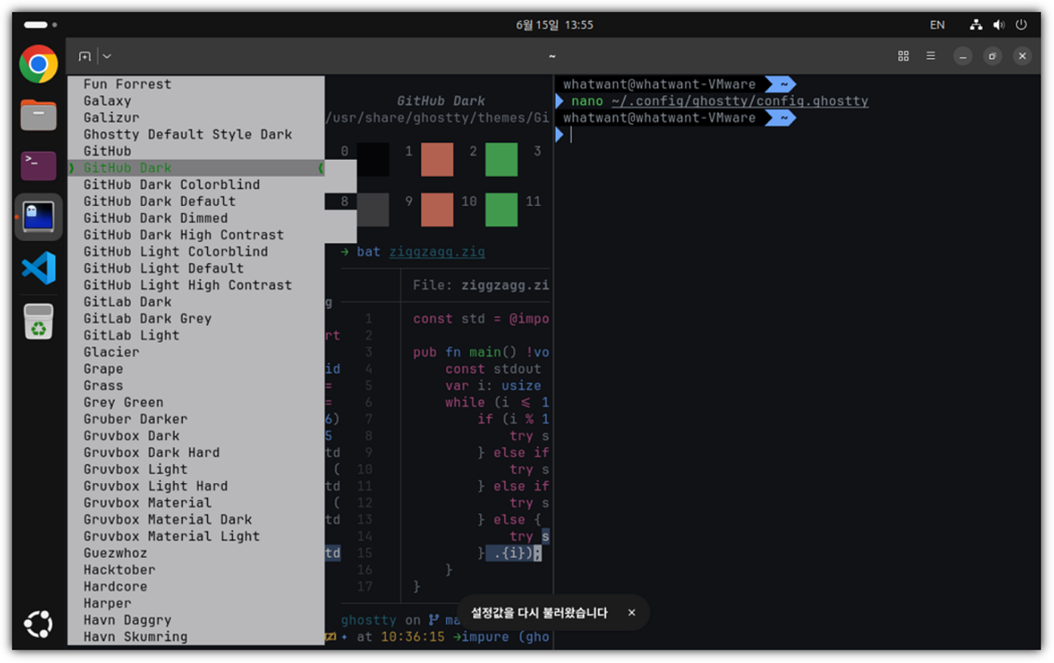Open the ~/.config/ghostty/config.ghostty path link
Screen dimensions: 1054x663
coord(739,101)
